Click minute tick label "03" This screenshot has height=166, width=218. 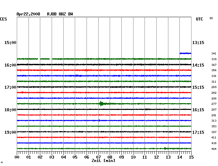(52, 157)
